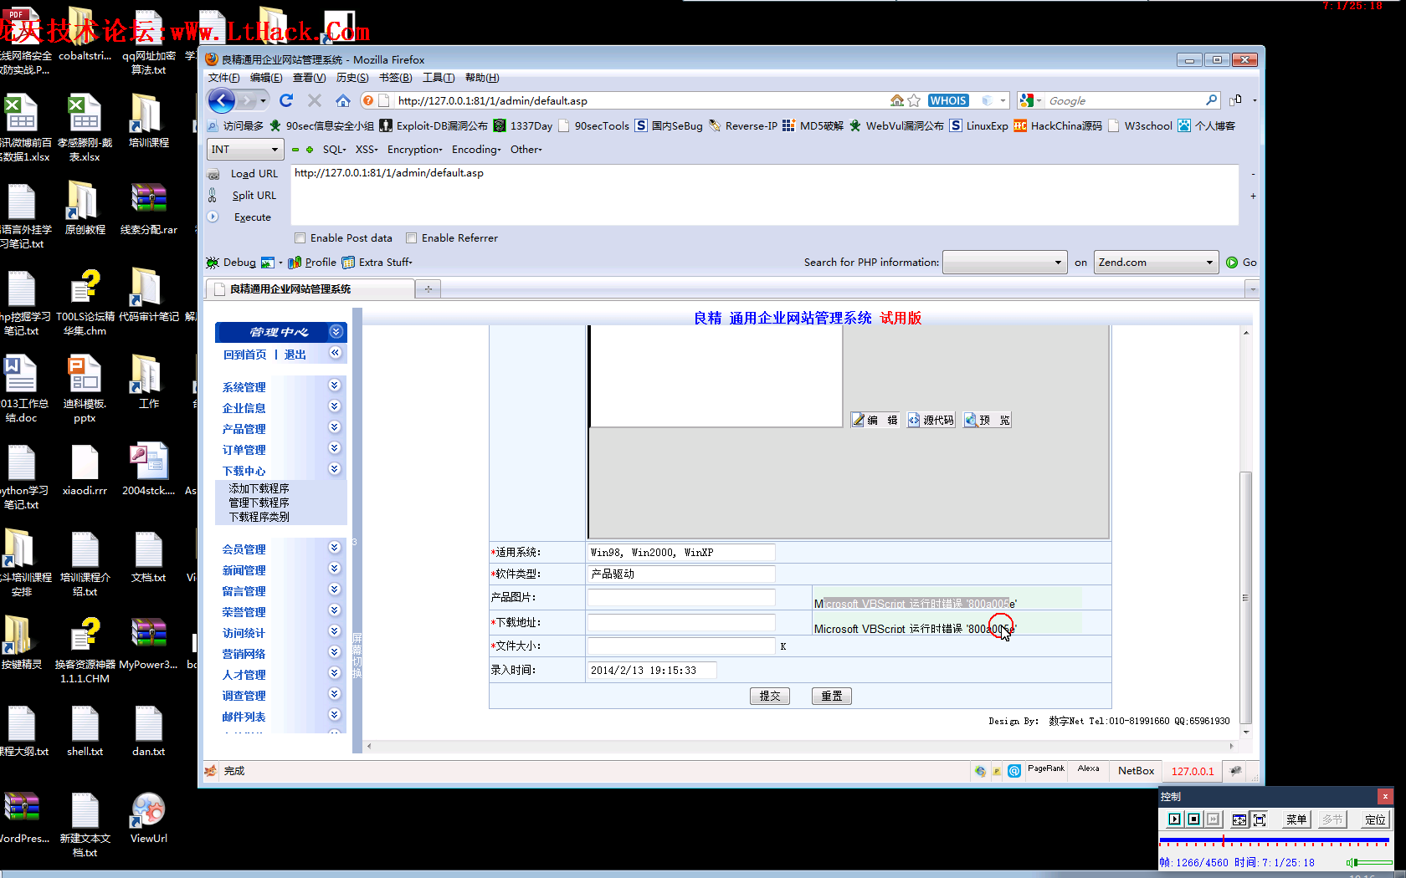This screenshot has width=1406, height=878.
Task: Go back with Firefox back arrow
Action: coord(222,101)
